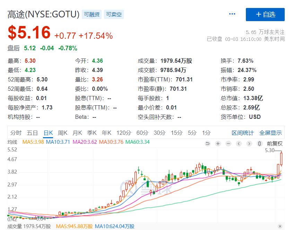Select the 五日 five-day tab
The image size is (301, 230).
pyautogui.click(x=32, y=133)
